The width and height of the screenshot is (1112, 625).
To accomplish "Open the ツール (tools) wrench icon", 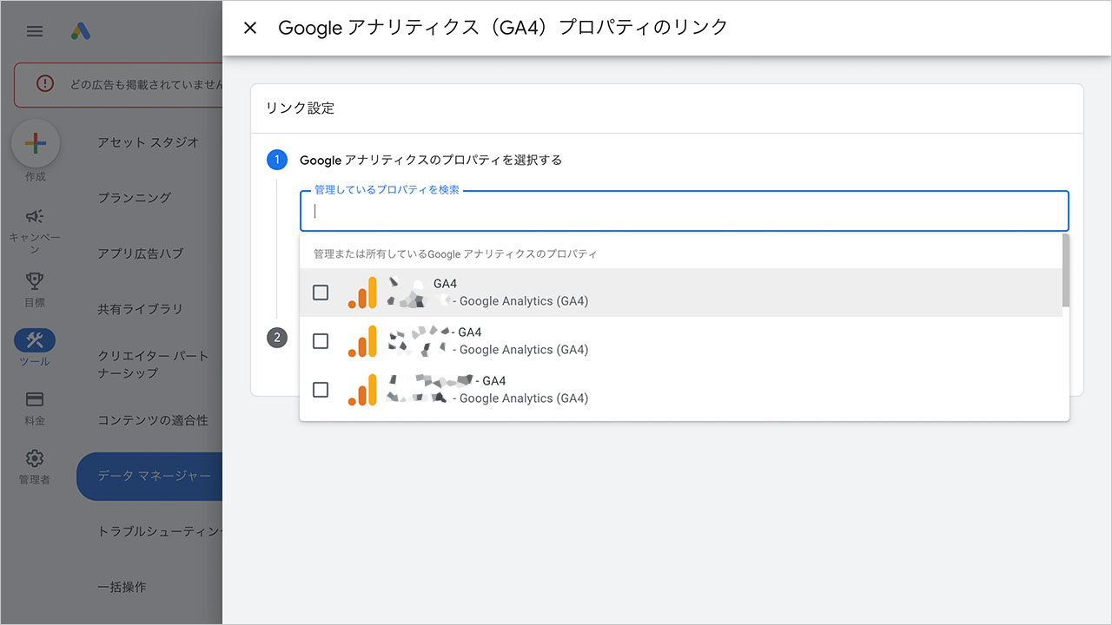I will click(34, 341).
